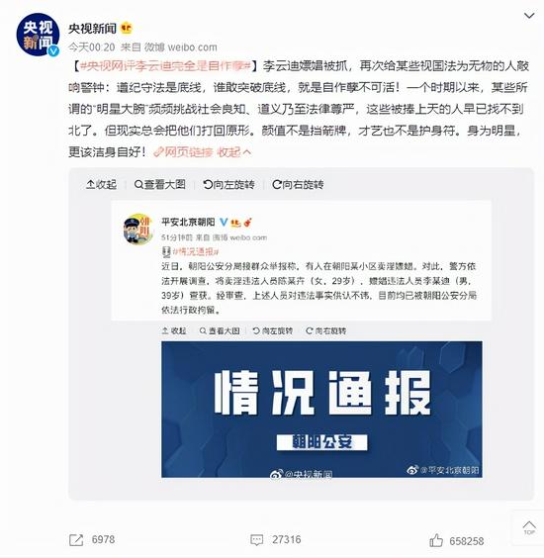Open the blue 情况通报 banner image
544x558 pixels.
[x=321, y=410]
